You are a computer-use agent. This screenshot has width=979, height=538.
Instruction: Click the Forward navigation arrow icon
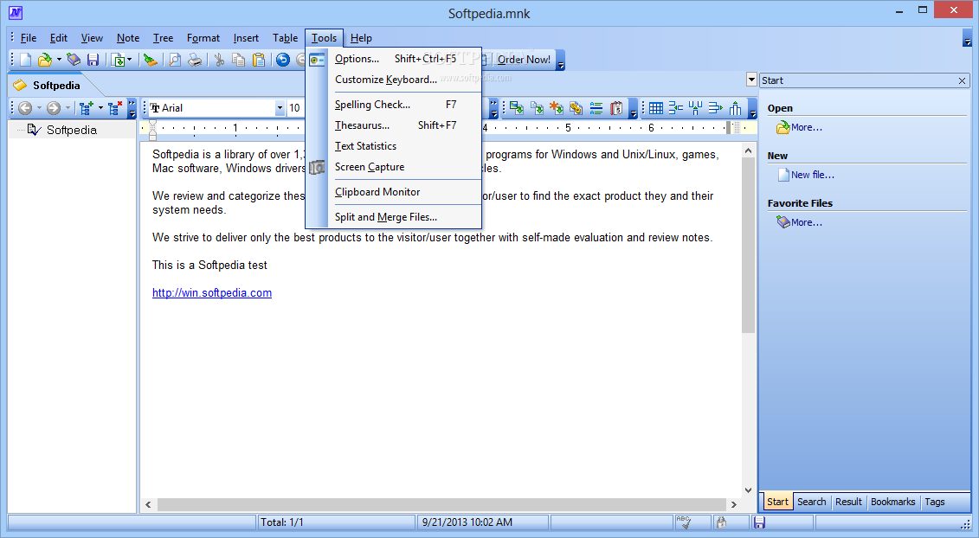pyautogui.click(x=54, y=108)
